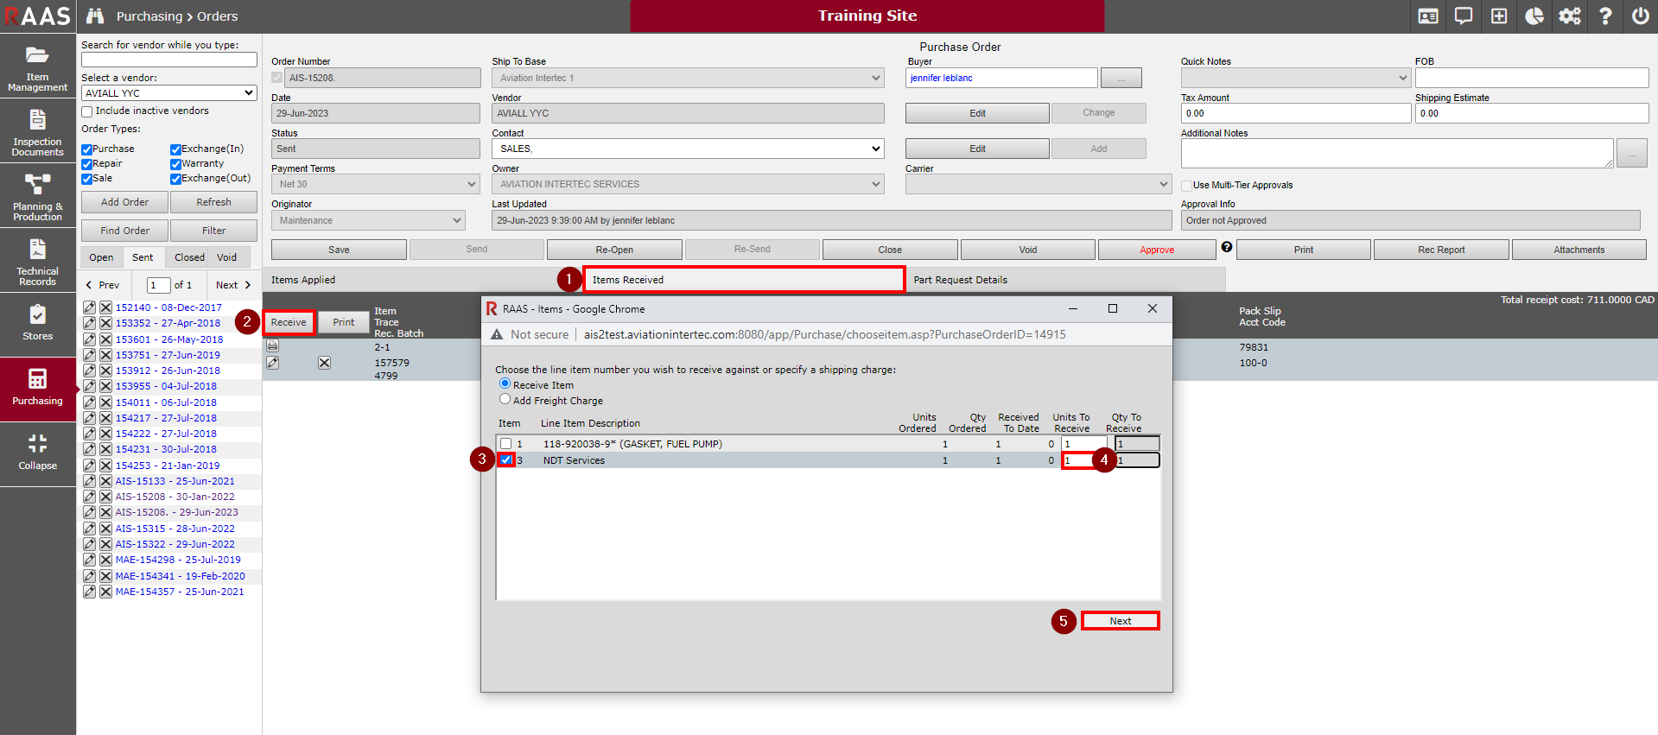Expand the Contact dropdown showing SALES
Screen dimensions: 1658x735
688,149
